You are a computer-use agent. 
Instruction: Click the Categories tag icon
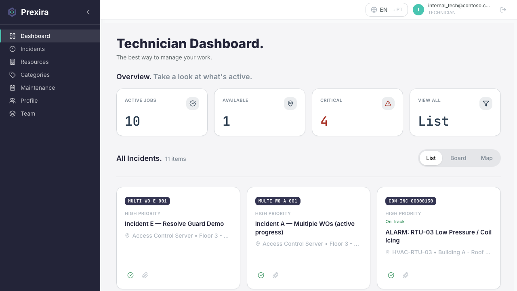(13, 75)
